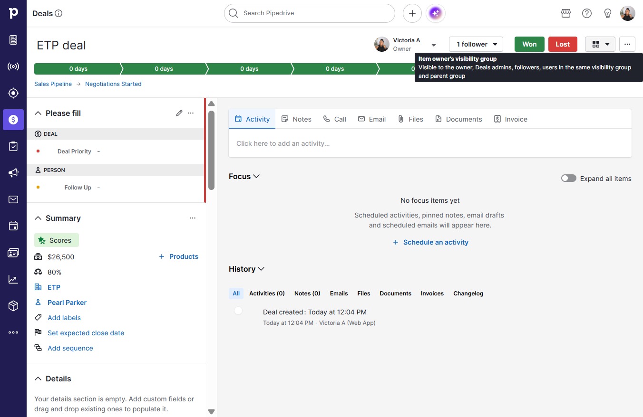Open the line chart Insights icon in sidebar
This screenshot has height=417, width=643.
(13, 279)
